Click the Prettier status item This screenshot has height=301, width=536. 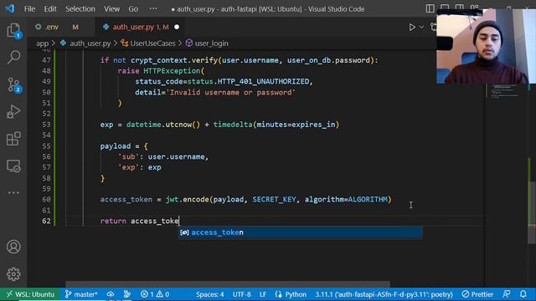tap(478, 294)
